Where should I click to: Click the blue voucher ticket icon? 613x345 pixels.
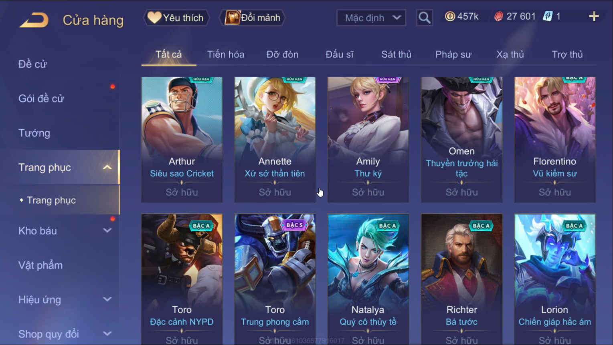click(x=548, y=16)
